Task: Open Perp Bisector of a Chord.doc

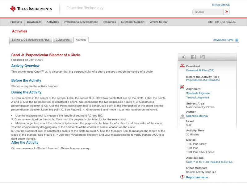Action: tap(203, 80)
